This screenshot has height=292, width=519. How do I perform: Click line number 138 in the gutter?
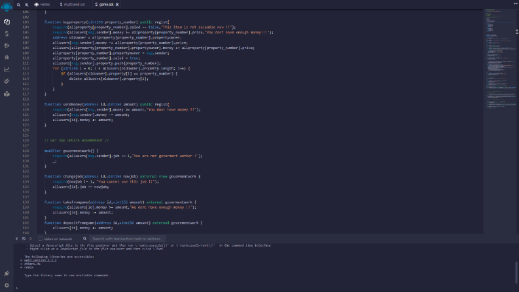[26, 202]
